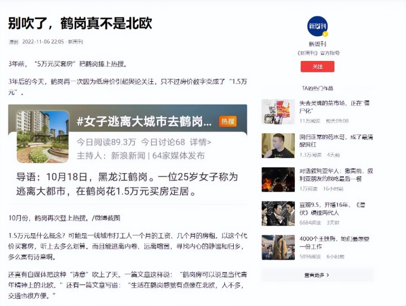The height and width of the screenshot is (306, 406).
Task: Click the 新周刊 round avatar logo
Action: point(317,26)
